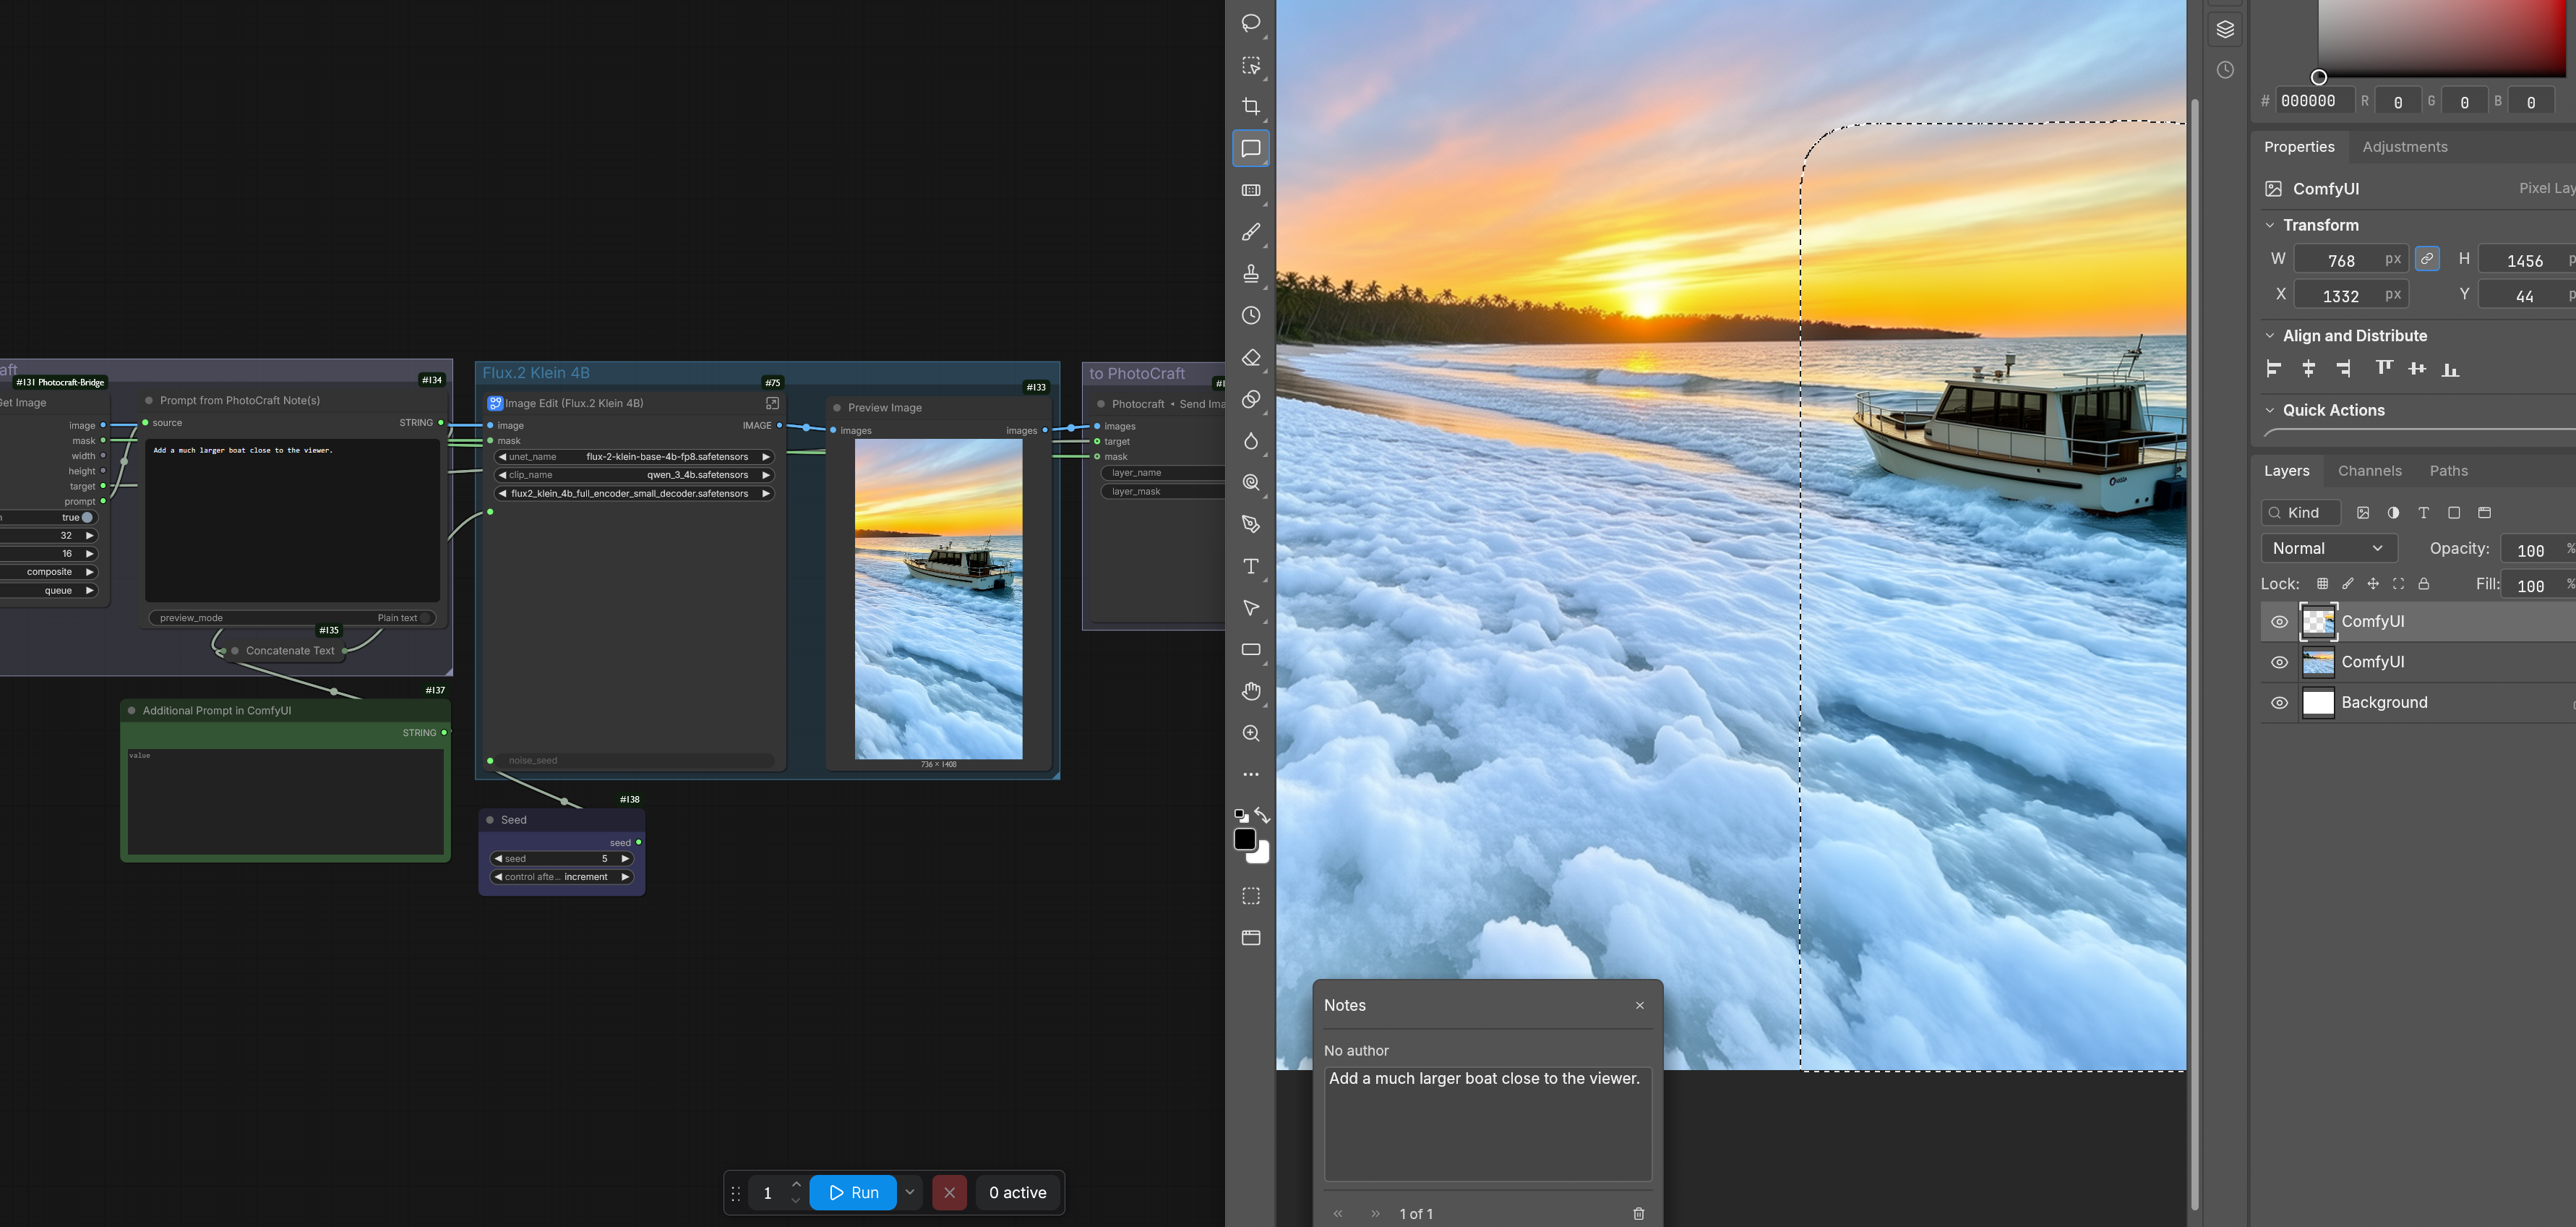Viewport: 2576px width, 1227px height.
Task: Click the hex color 000000 field
Action: coord(2314,101)
